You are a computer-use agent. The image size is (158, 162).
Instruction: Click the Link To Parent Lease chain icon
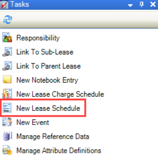(x=7, y=66)
